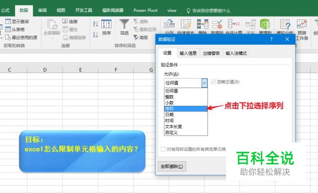Open Recent Sources (最近使用的源)
Image resolution: width=318 pixels, height=193 pixels.
pos(22,38)
